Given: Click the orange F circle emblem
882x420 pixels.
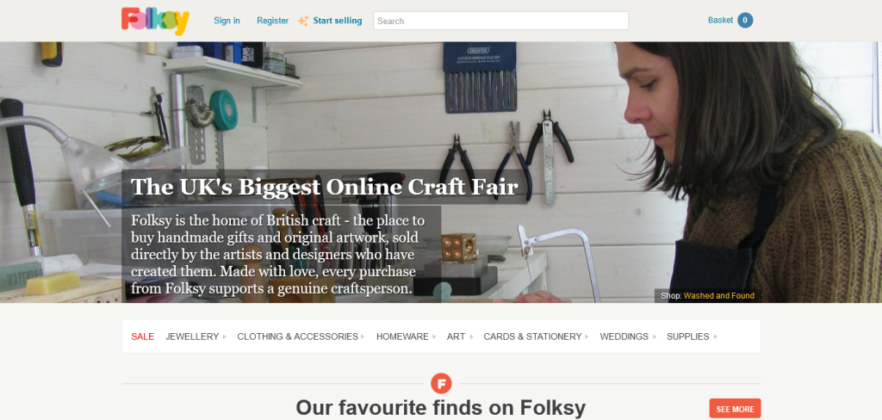Looking at the screenshot, I should 442,384.
